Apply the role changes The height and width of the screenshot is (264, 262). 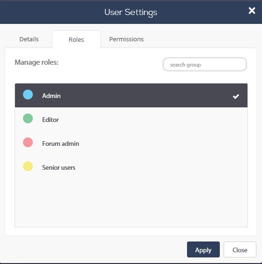[203, 249]
